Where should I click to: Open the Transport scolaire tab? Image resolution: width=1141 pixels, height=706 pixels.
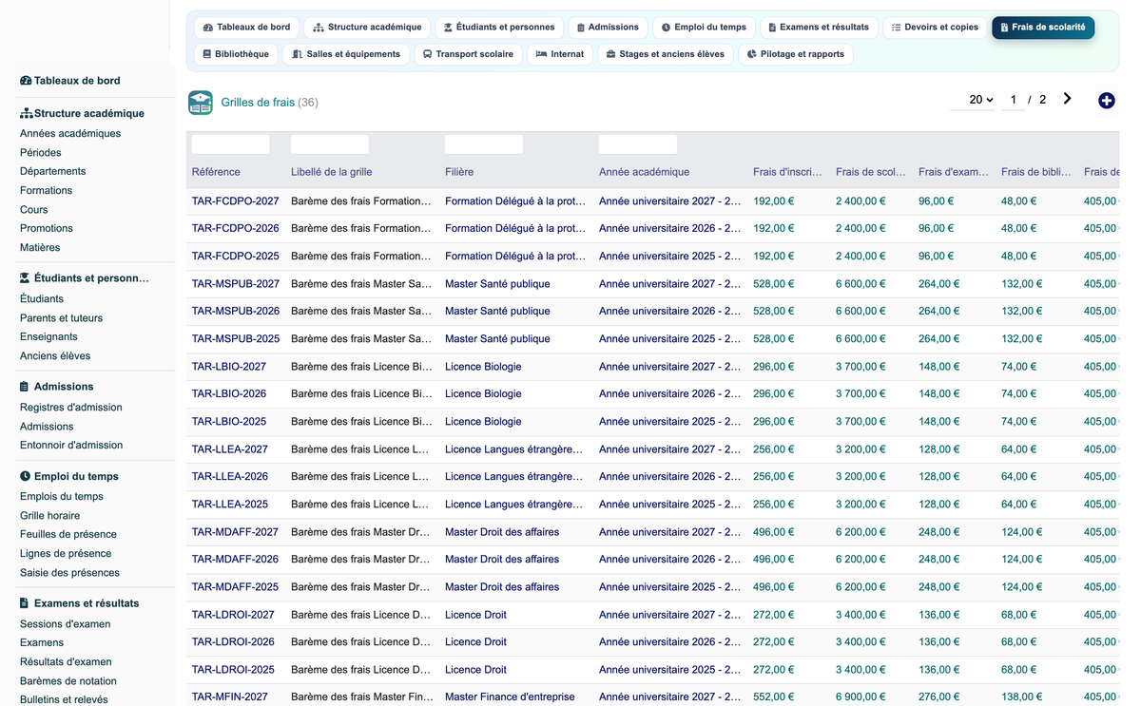pyautogui.click(x=468, y=54)
